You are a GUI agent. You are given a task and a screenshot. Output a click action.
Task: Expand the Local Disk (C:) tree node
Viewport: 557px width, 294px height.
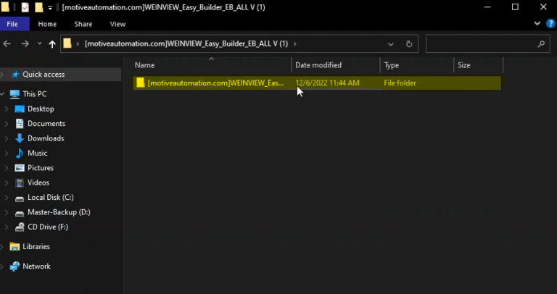coord(7,198)
